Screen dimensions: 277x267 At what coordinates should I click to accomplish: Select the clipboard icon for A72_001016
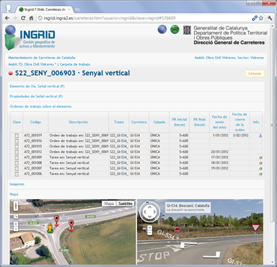pyautogui.click(x=17, y=141)
